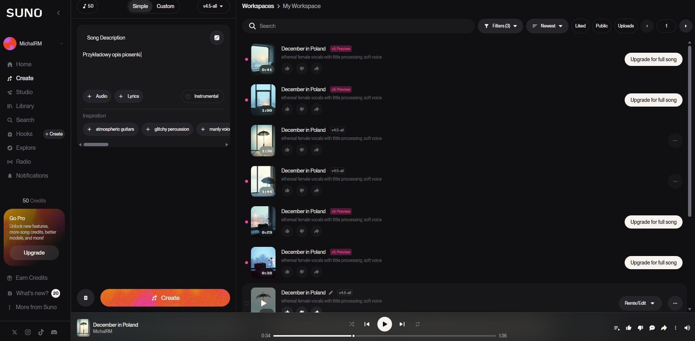Click Upgrade for full song on 0:41 track
The height and width of the screenshot is (341, 695).
click(654, 59)
